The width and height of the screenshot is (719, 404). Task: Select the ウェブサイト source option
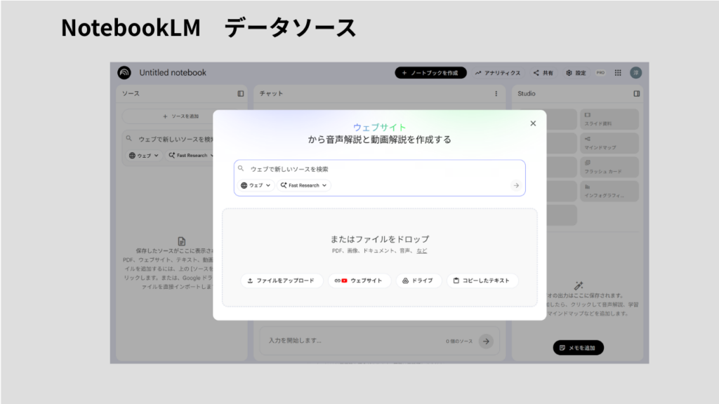pos(359,281)
